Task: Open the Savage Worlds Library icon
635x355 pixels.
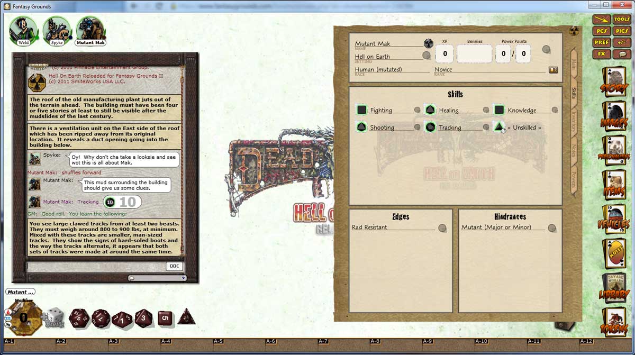Action: pos(615,288)
